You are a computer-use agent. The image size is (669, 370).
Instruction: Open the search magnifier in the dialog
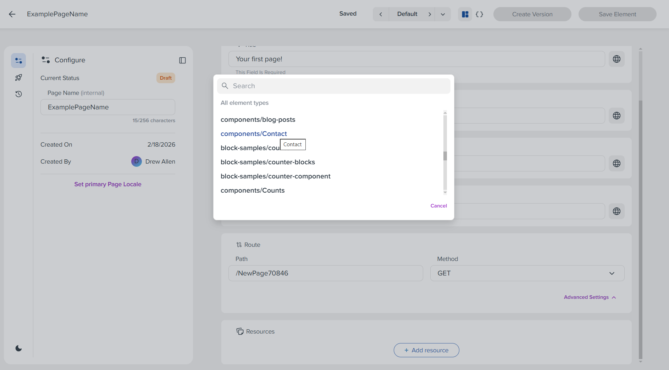tap(225, 86)
